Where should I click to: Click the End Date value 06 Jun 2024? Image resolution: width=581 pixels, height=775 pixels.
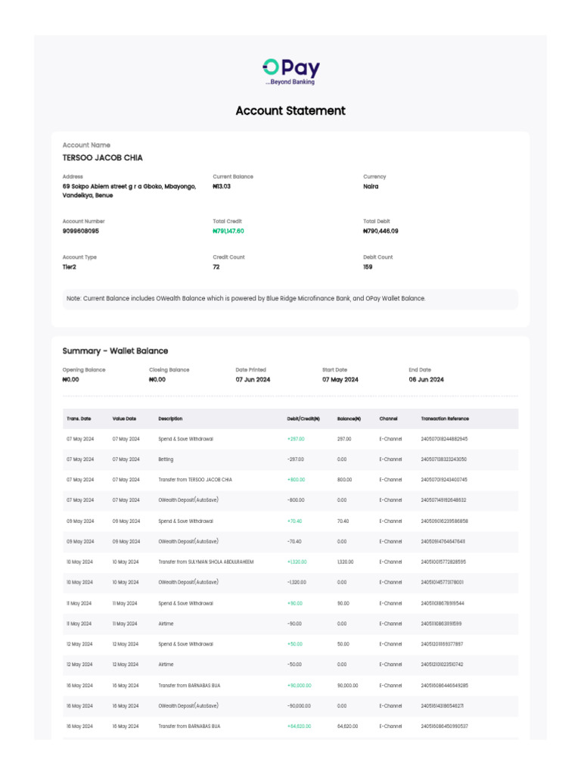tap(427, 379)
